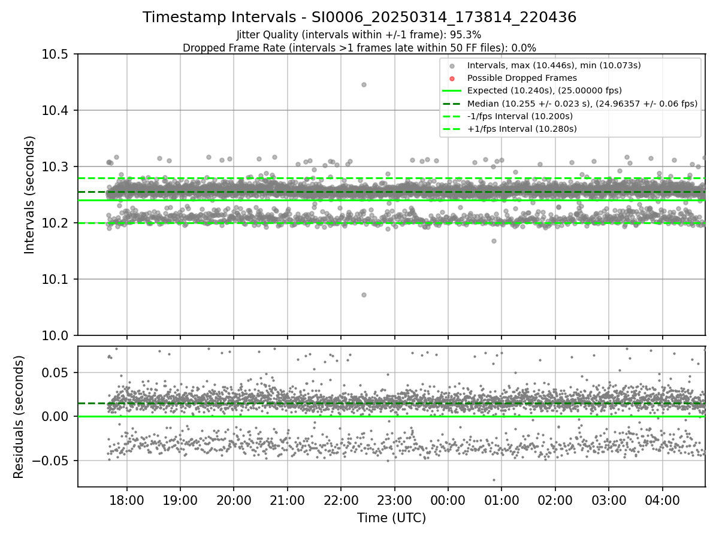Click the '21:00' x-axis tick label
The image size is (719, 539).
pyautogui.click(x=287, y=501)
